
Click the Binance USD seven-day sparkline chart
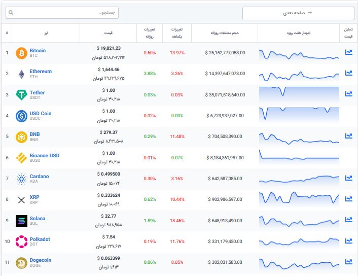(299, 157)
